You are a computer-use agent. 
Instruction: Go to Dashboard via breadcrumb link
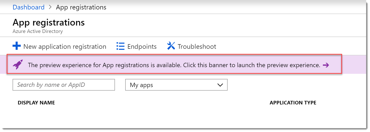point(28,7)
